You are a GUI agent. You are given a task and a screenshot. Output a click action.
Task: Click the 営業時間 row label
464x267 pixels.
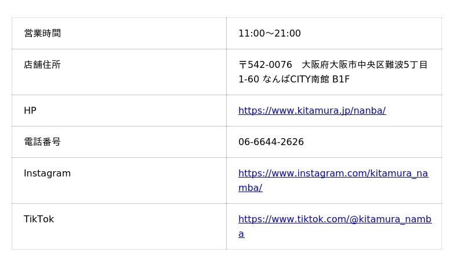click(x=42, y=33)
